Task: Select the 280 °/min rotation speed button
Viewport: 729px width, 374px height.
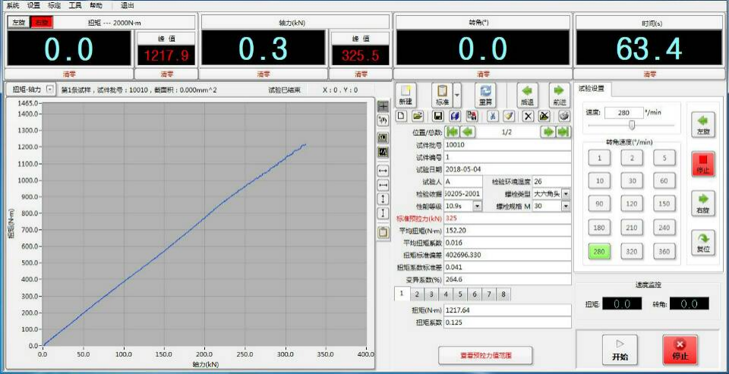Action: tap(599, 250)
